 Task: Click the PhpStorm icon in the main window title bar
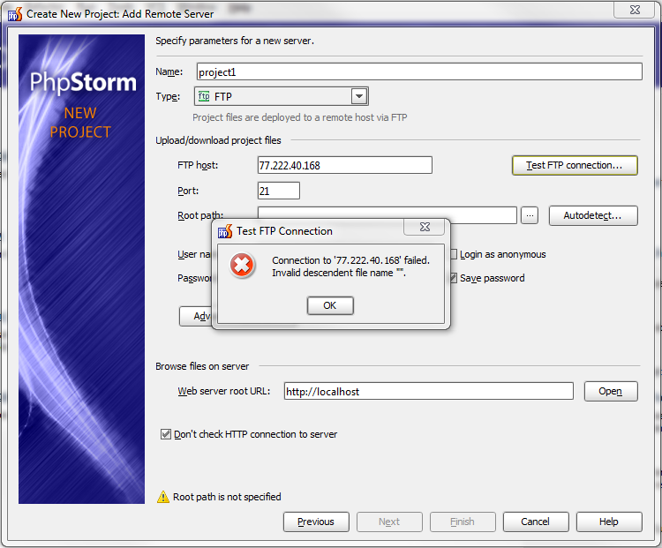click(15, 14)
